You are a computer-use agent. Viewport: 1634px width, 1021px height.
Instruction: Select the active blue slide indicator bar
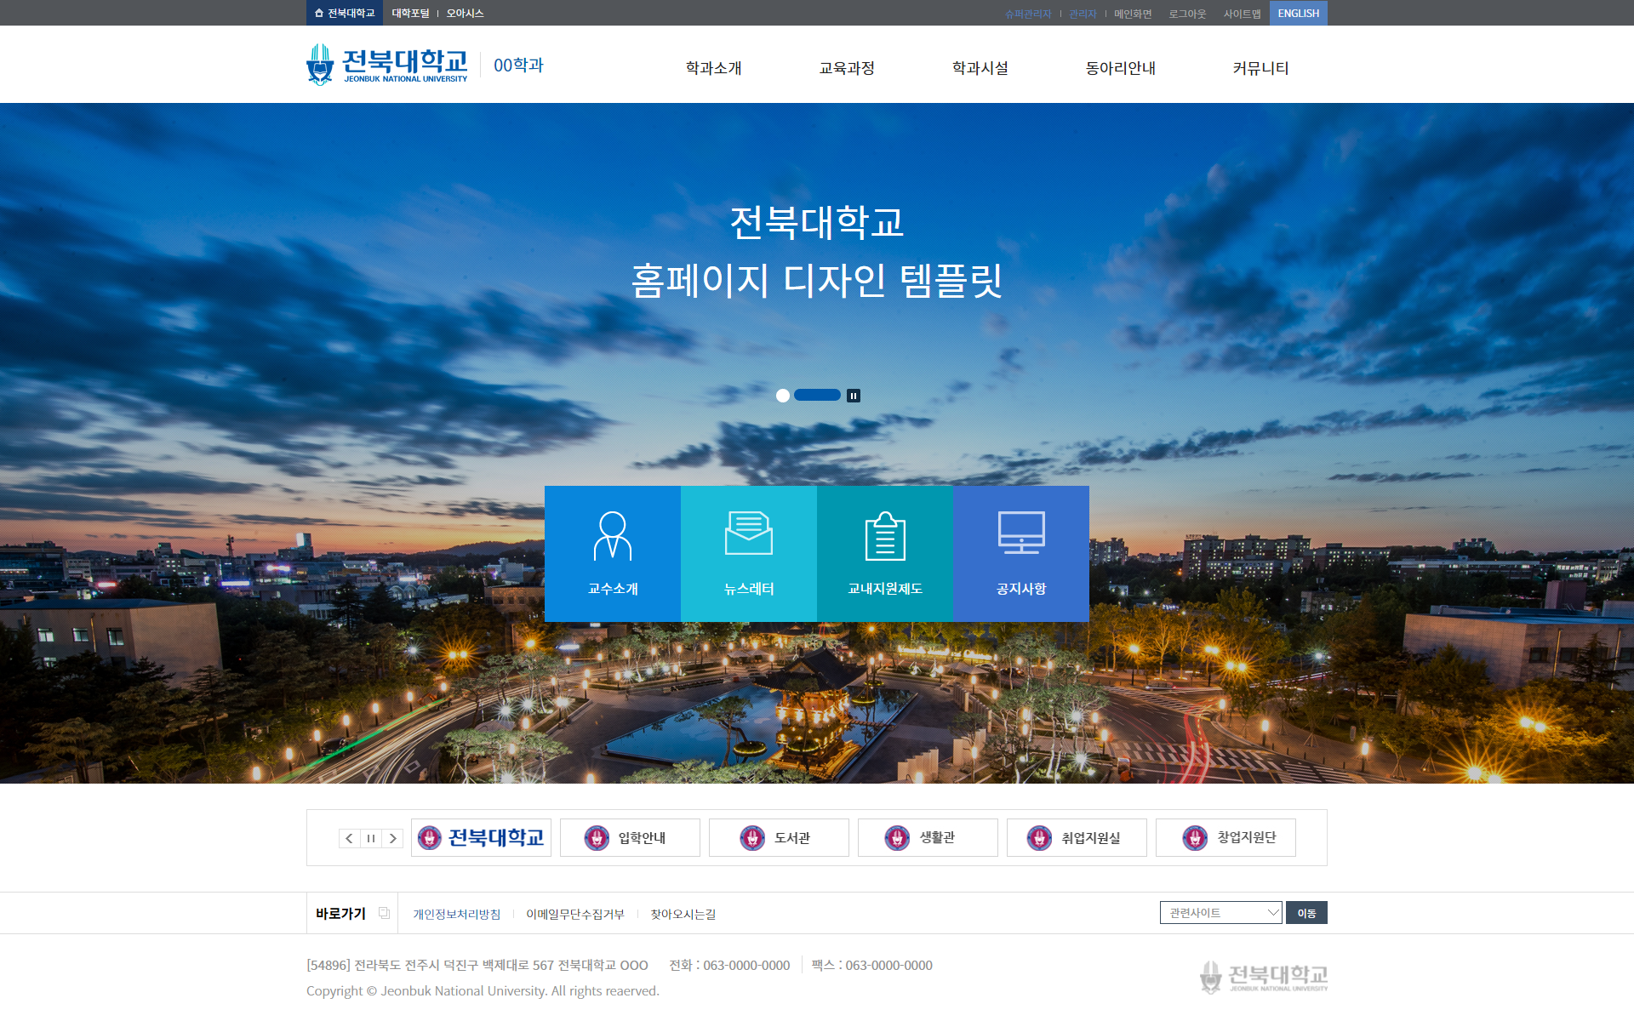[817, 396]
